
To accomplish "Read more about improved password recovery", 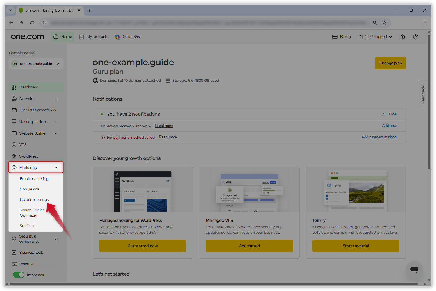I will [164, 126].
